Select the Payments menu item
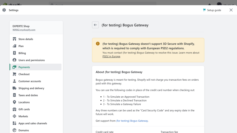The height and width of the screenshot is (133, 237). [36, 67]
